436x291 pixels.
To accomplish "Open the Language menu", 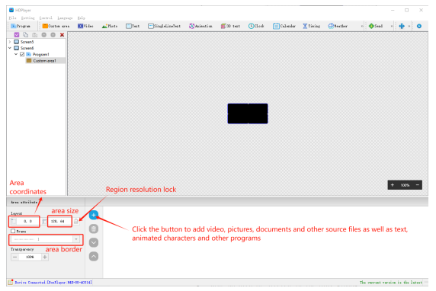I will (65, 18).
